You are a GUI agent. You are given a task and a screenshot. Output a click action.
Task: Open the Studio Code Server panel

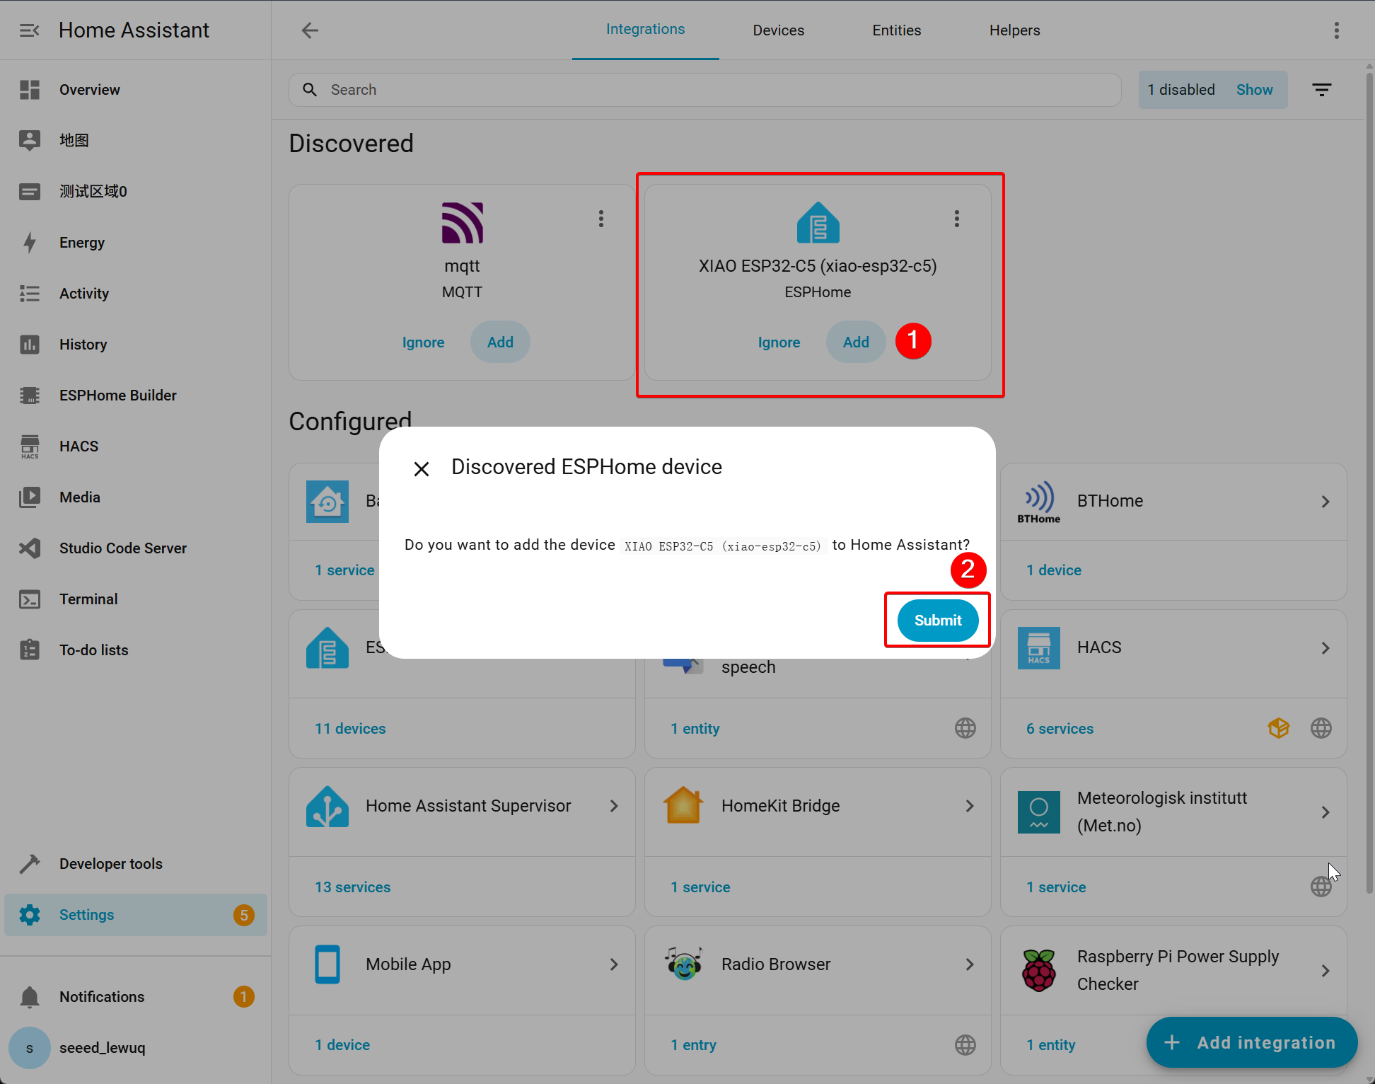click(x=122, y=548)
